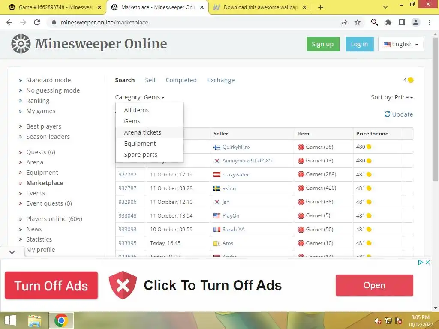Click the Garnet (289) item cell

(323, 174)
